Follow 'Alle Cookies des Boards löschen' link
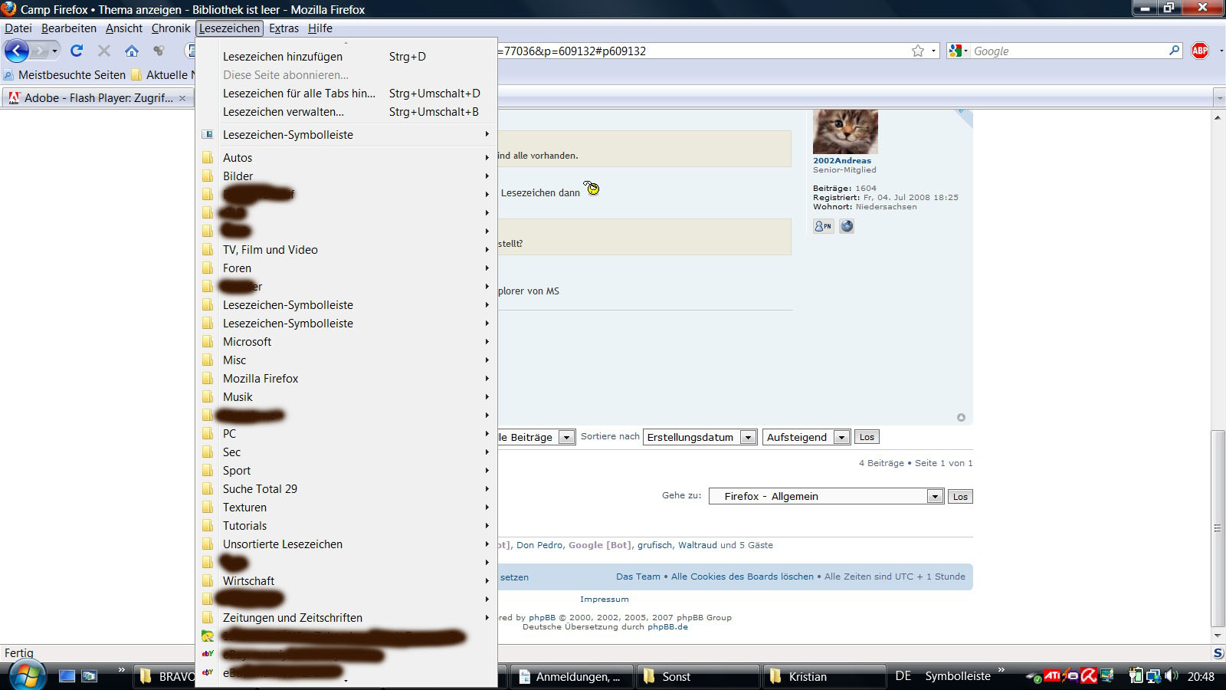1226x690 pixels. click(742, 577)
